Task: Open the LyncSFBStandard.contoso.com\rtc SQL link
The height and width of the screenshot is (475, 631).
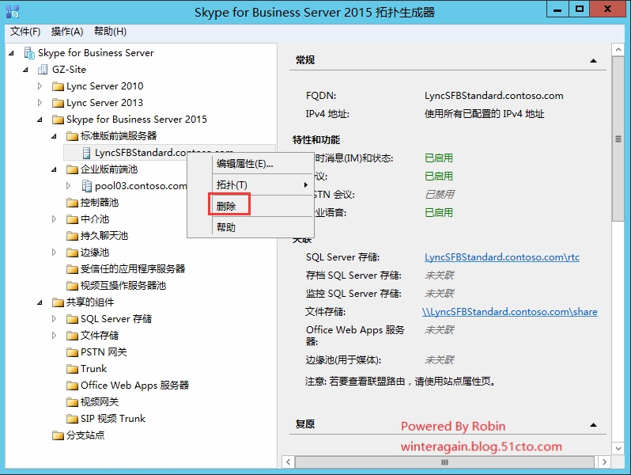Action: pos(502,257)
